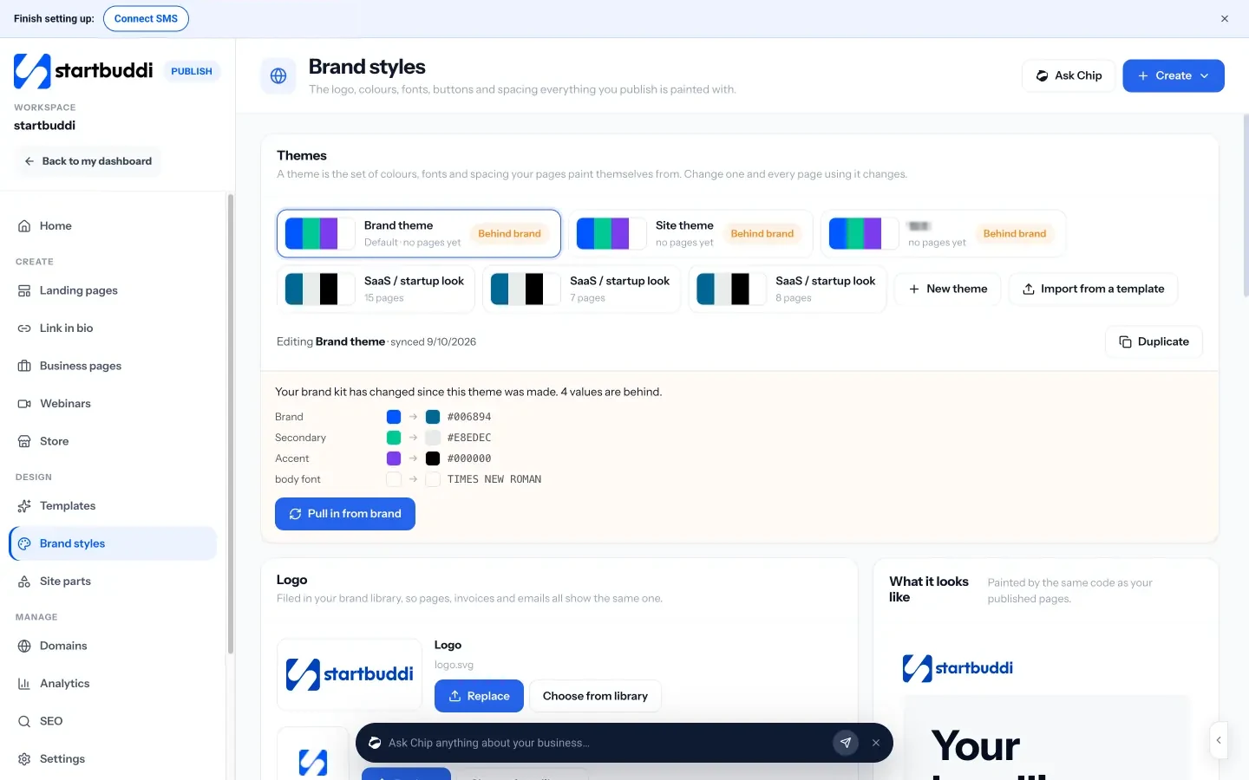Click the black #000000 color swatch
This screenshot has height=780, width=1249.
(433, 458)
